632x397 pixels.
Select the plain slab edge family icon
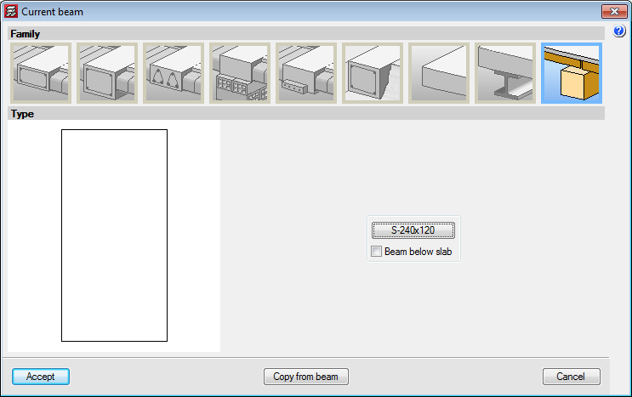[x=439, y=73]
